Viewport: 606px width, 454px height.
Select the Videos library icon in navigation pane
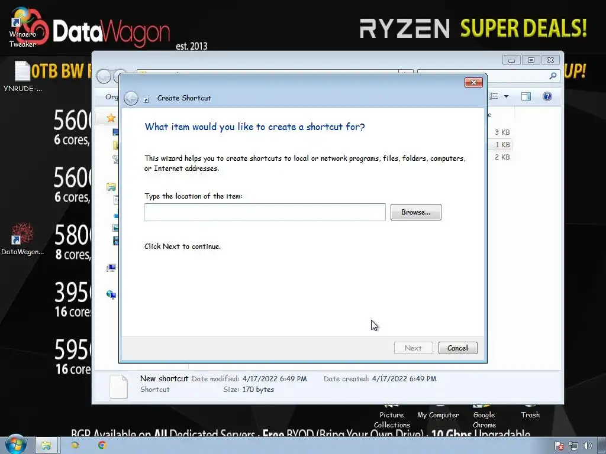tap(115, 241)
